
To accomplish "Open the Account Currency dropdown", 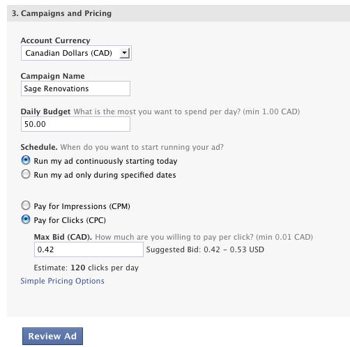I will (76, 53).
